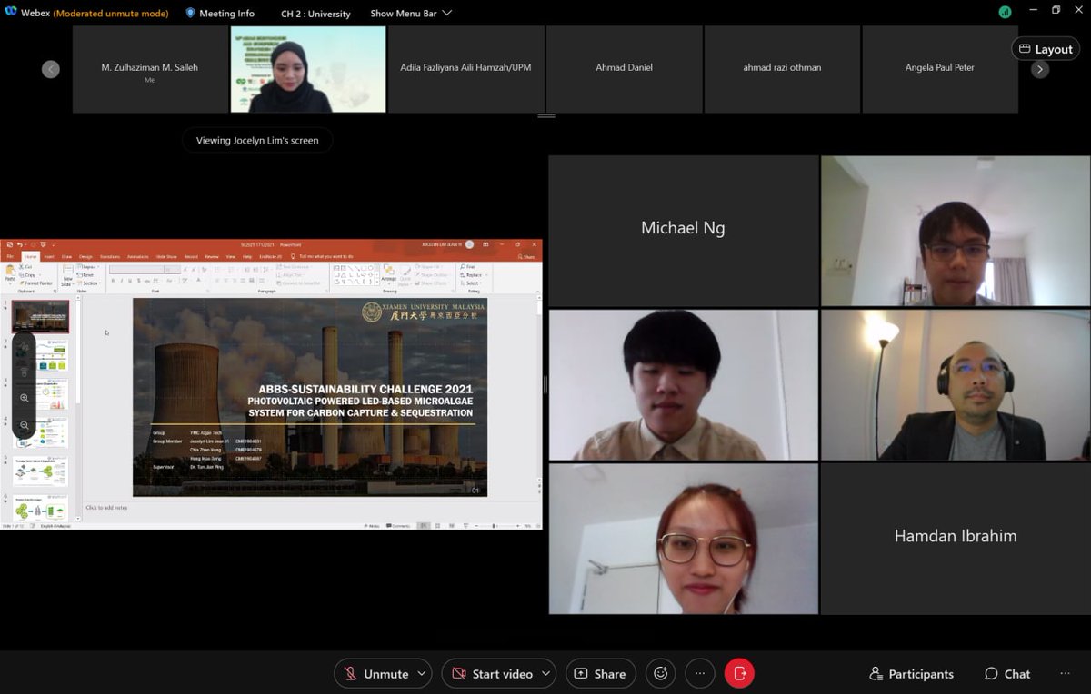
Task: Click the red leave meeting button
Action: (x=739, y=673)
